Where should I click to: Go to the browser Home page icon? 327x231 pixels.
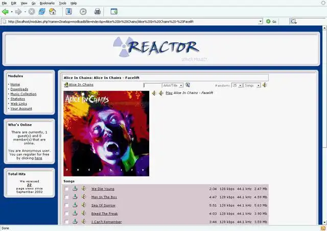[x=52, y=11]
